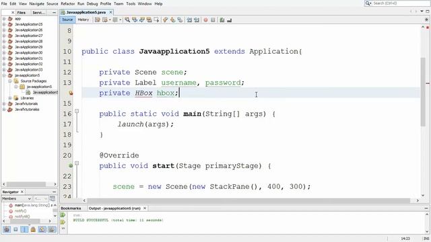Click the hint lightbulb on line 14

[71, 93]
